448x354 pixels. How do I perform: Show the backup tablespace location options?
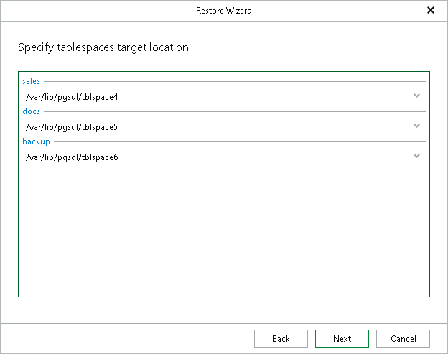coord(416,157)
